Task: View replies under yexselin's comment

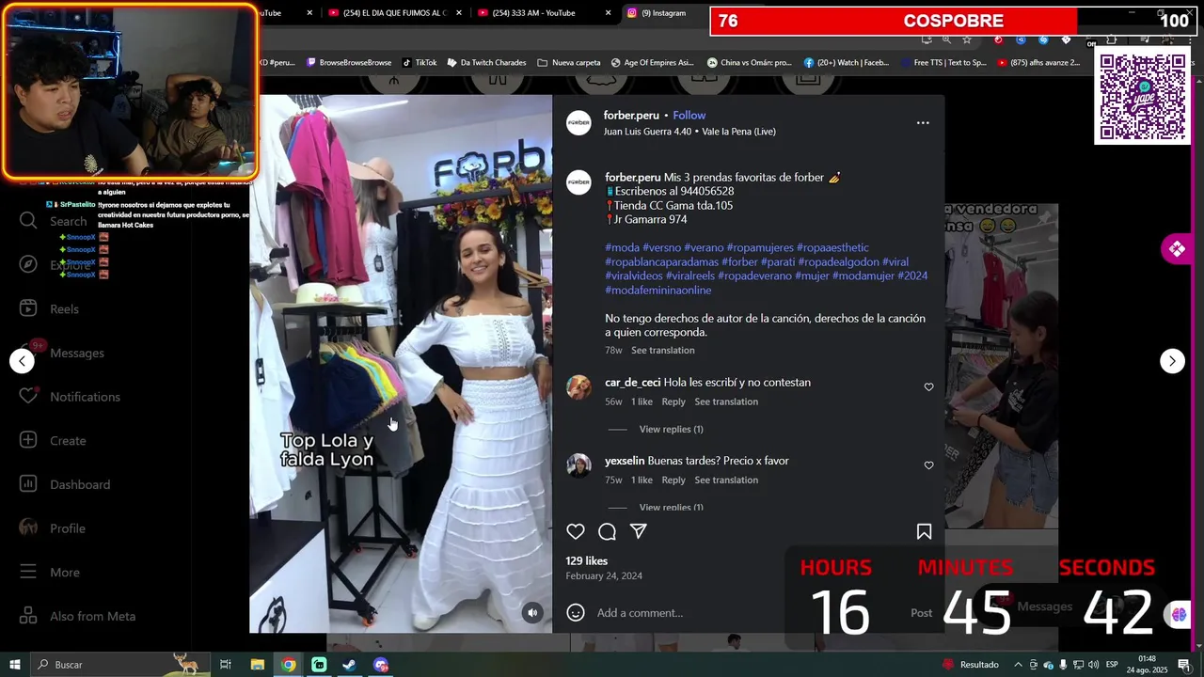Action: click(671, 507)
